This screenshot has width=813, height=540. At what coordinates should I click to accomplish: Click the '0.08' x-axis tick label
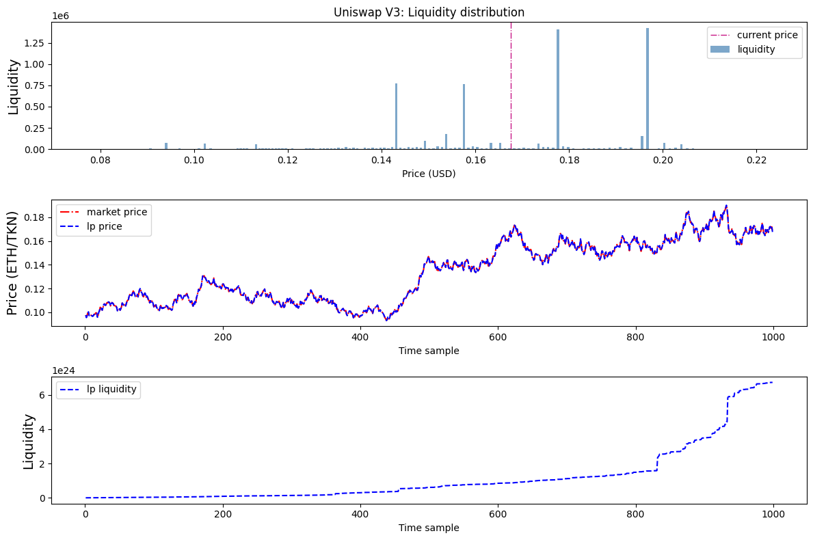(x=101, y=160)
